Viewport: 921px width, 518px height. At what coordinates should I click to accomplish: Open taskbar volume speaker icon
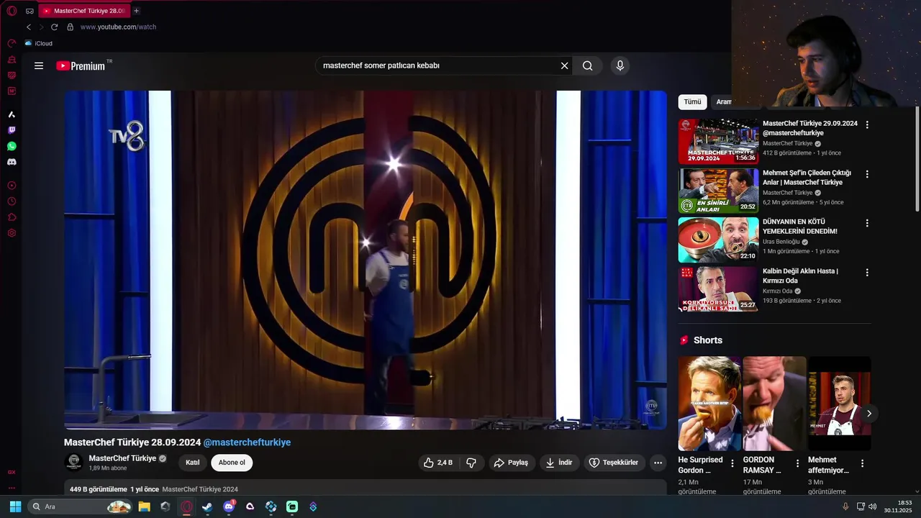(x=873, y=506)
